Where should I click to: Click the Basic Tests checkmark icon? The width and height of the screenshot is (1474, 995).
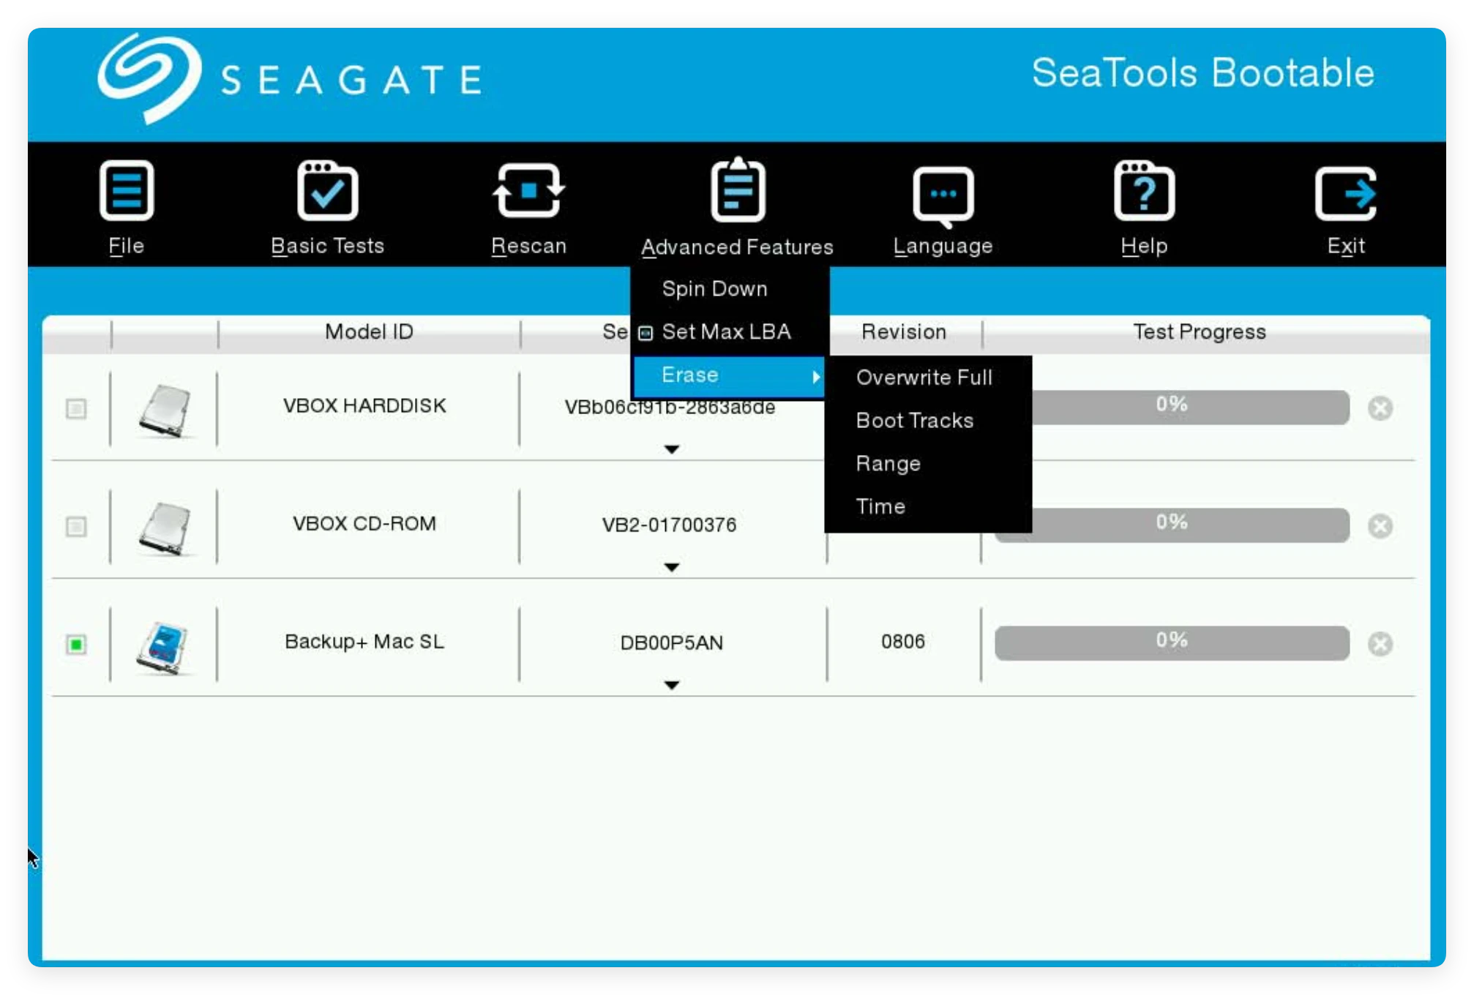point(327,190)
